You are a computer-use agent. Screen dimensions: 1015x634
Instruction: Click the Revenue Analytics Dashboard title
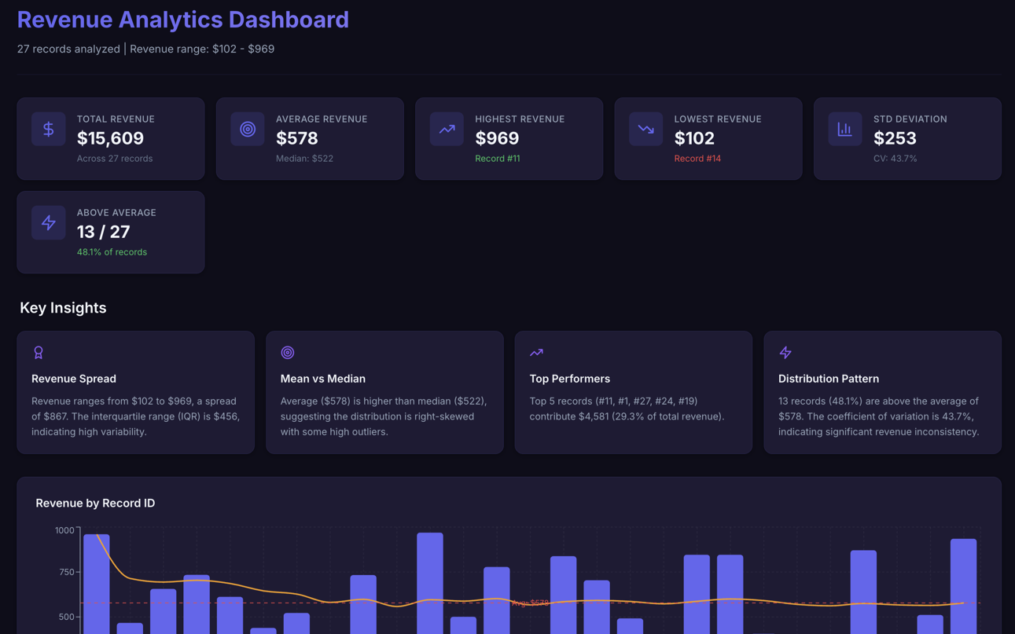182,20
